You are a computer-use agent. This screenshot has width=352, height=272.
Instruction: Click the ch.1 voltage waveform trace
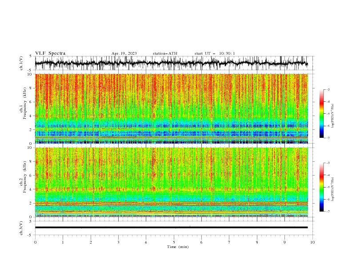coord(171,63)
